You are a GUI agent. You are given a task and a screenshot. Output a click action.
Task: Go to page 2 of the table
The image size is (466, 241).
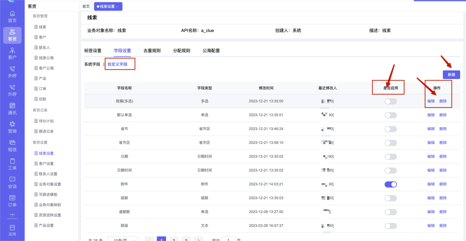click(x=174, y=239)
